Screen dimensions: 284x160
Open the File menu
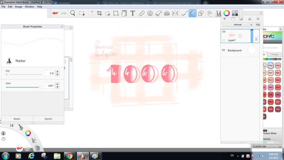point(3,7)
